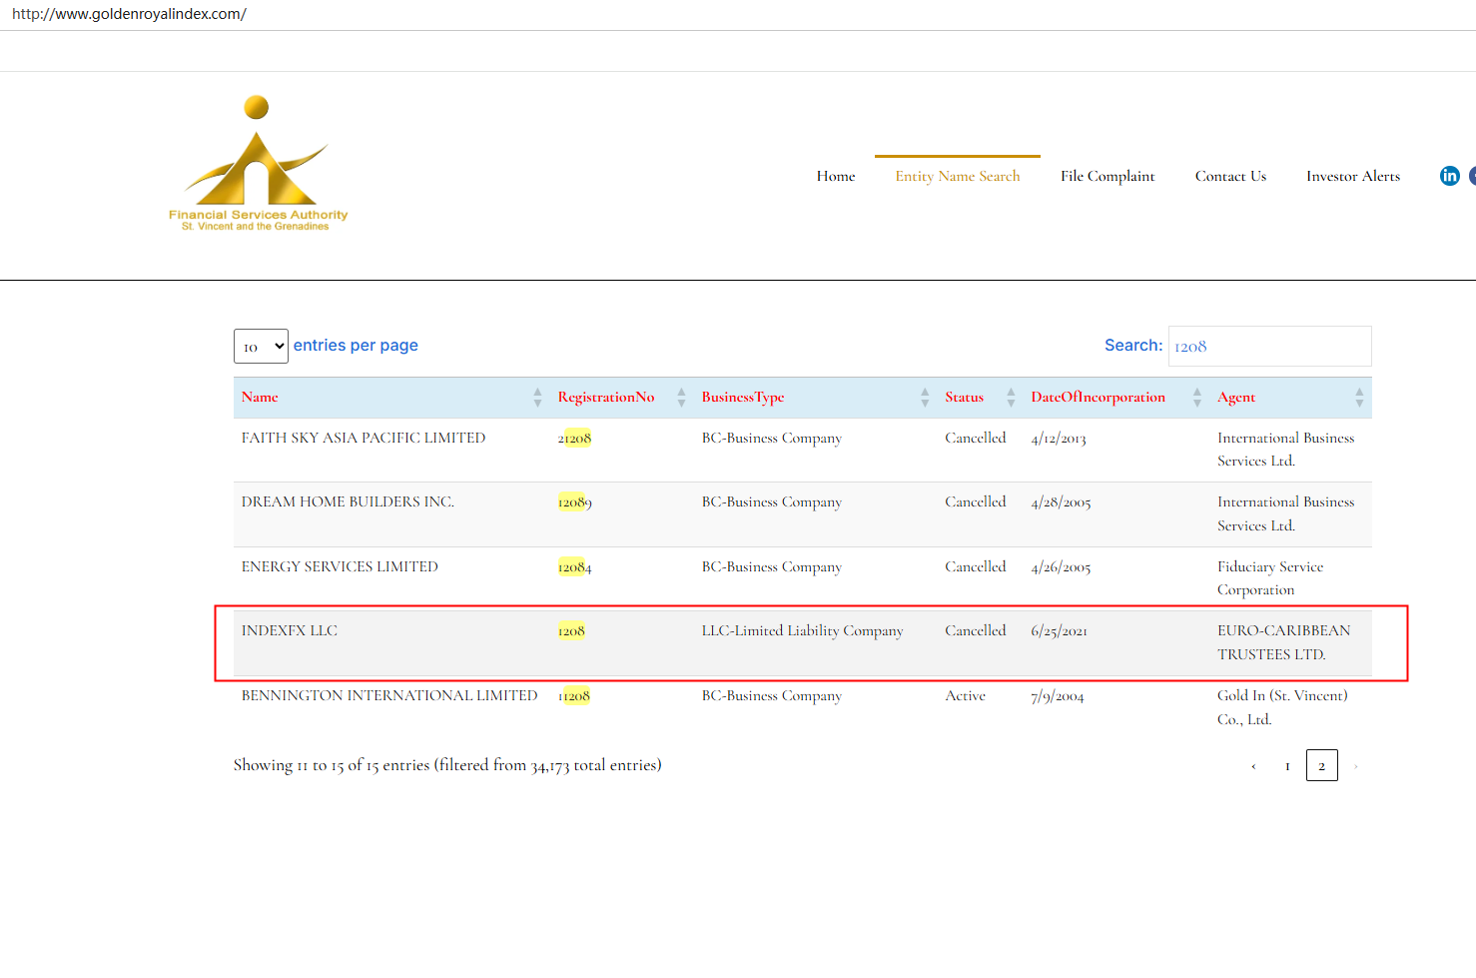Open the entries per page dropdown
This screenshot has width=1476, height=978.
tap(261, 347)
